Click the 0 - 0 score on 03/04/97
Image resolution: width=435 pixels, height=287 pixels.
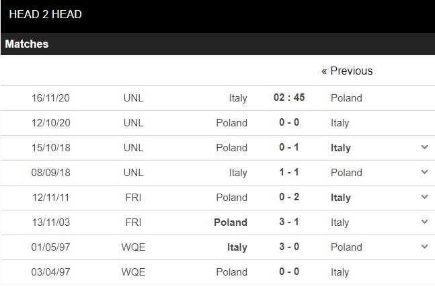tap(289, 272)
